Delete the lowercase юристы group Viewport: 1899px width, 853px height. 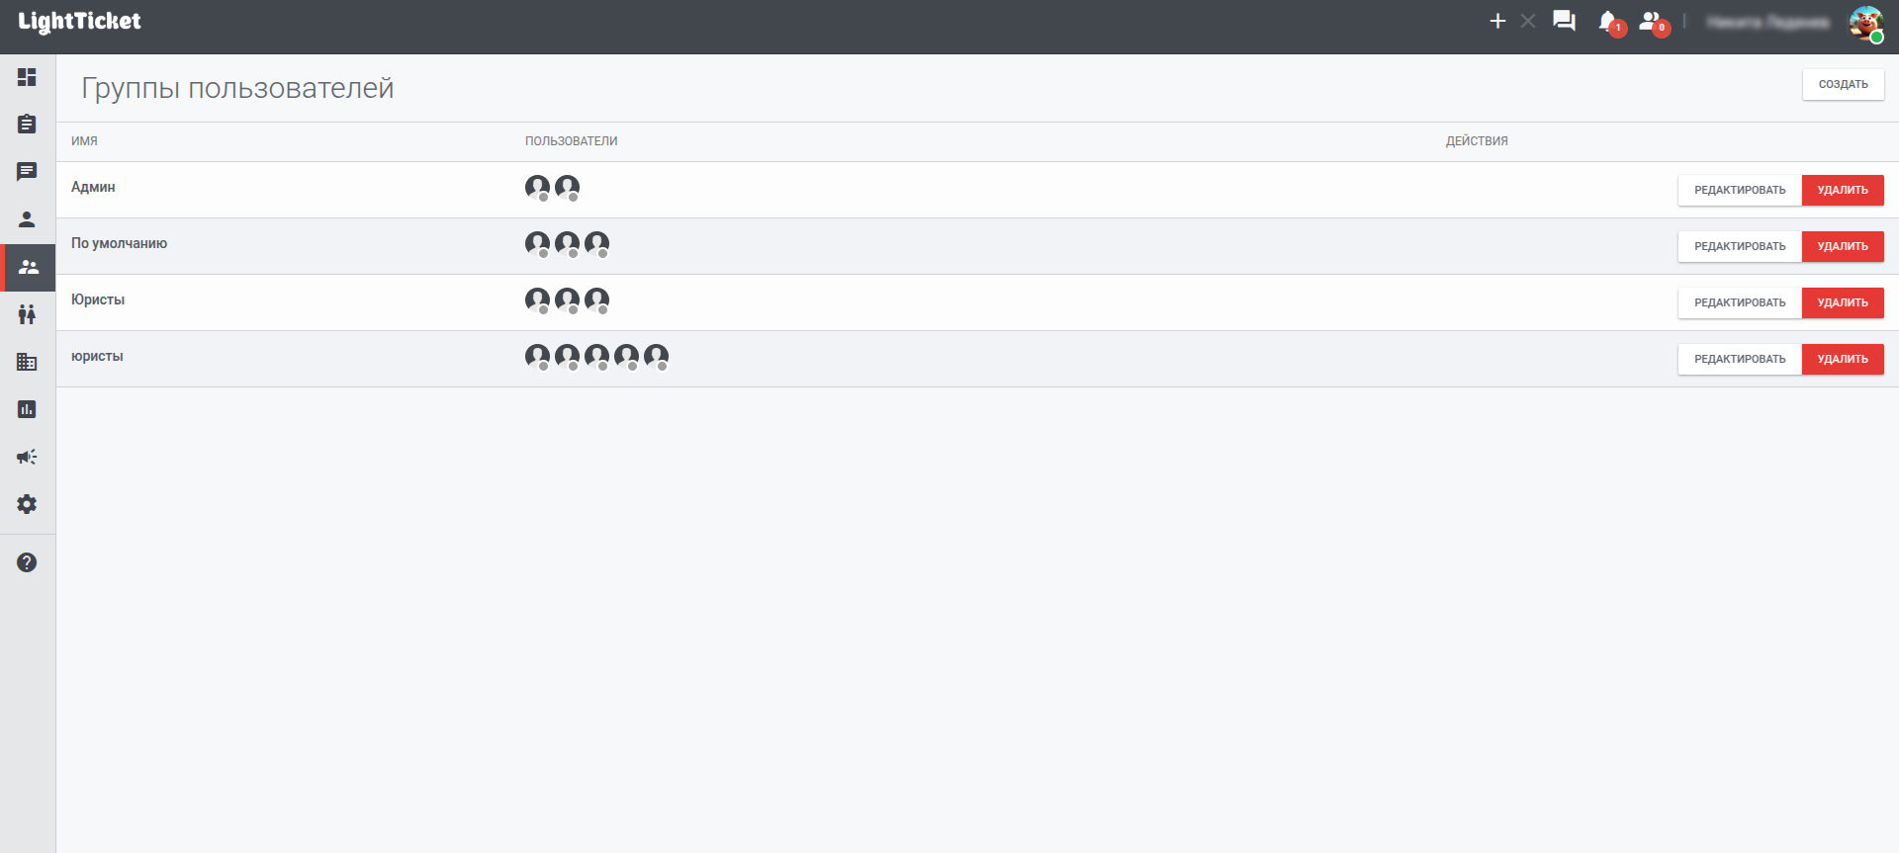pos(1843,359)
